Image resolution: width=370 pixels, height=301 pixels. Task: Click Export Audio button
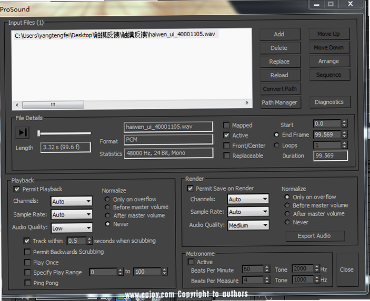click(x=315, y=236)
